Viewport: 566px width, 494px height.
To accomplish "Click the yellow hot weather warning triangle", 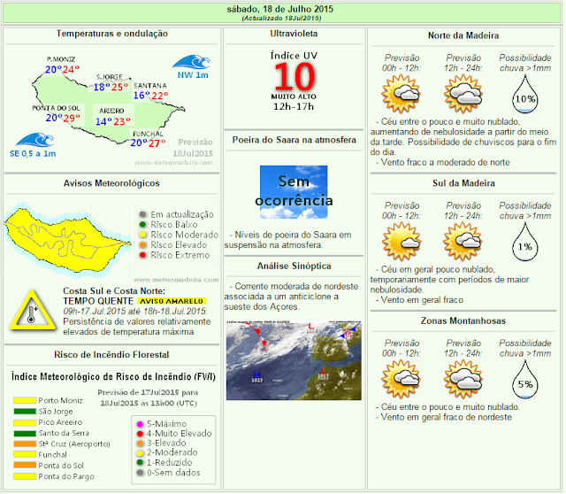I will 33,311.
